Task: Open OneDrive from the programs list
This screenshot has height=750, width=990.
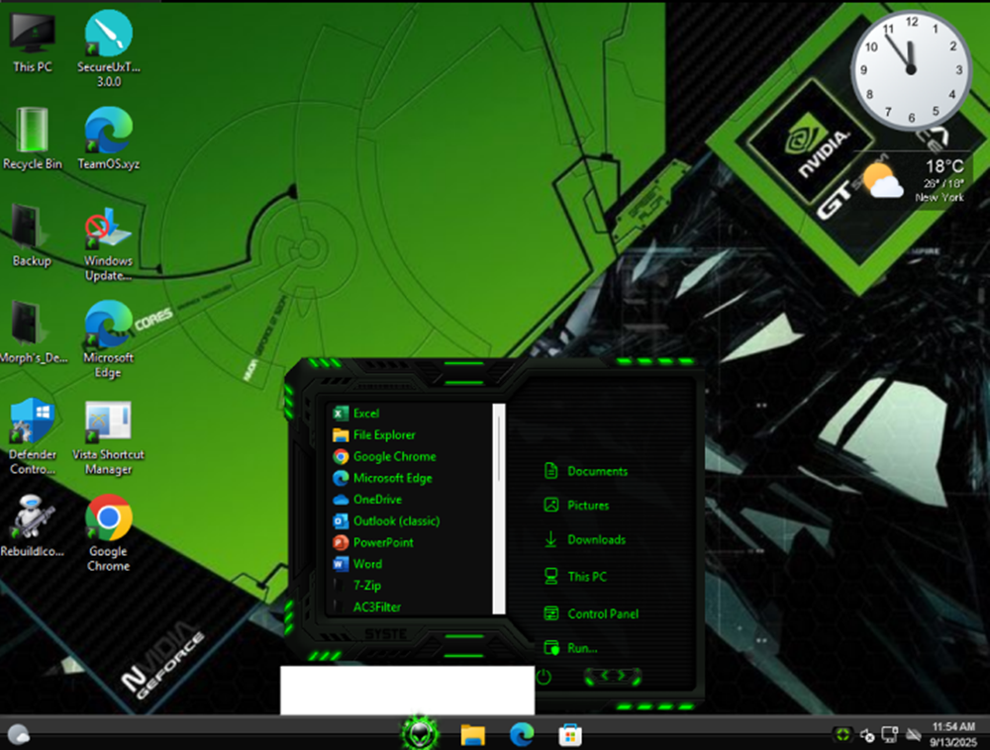Action: tap(376, 500)
